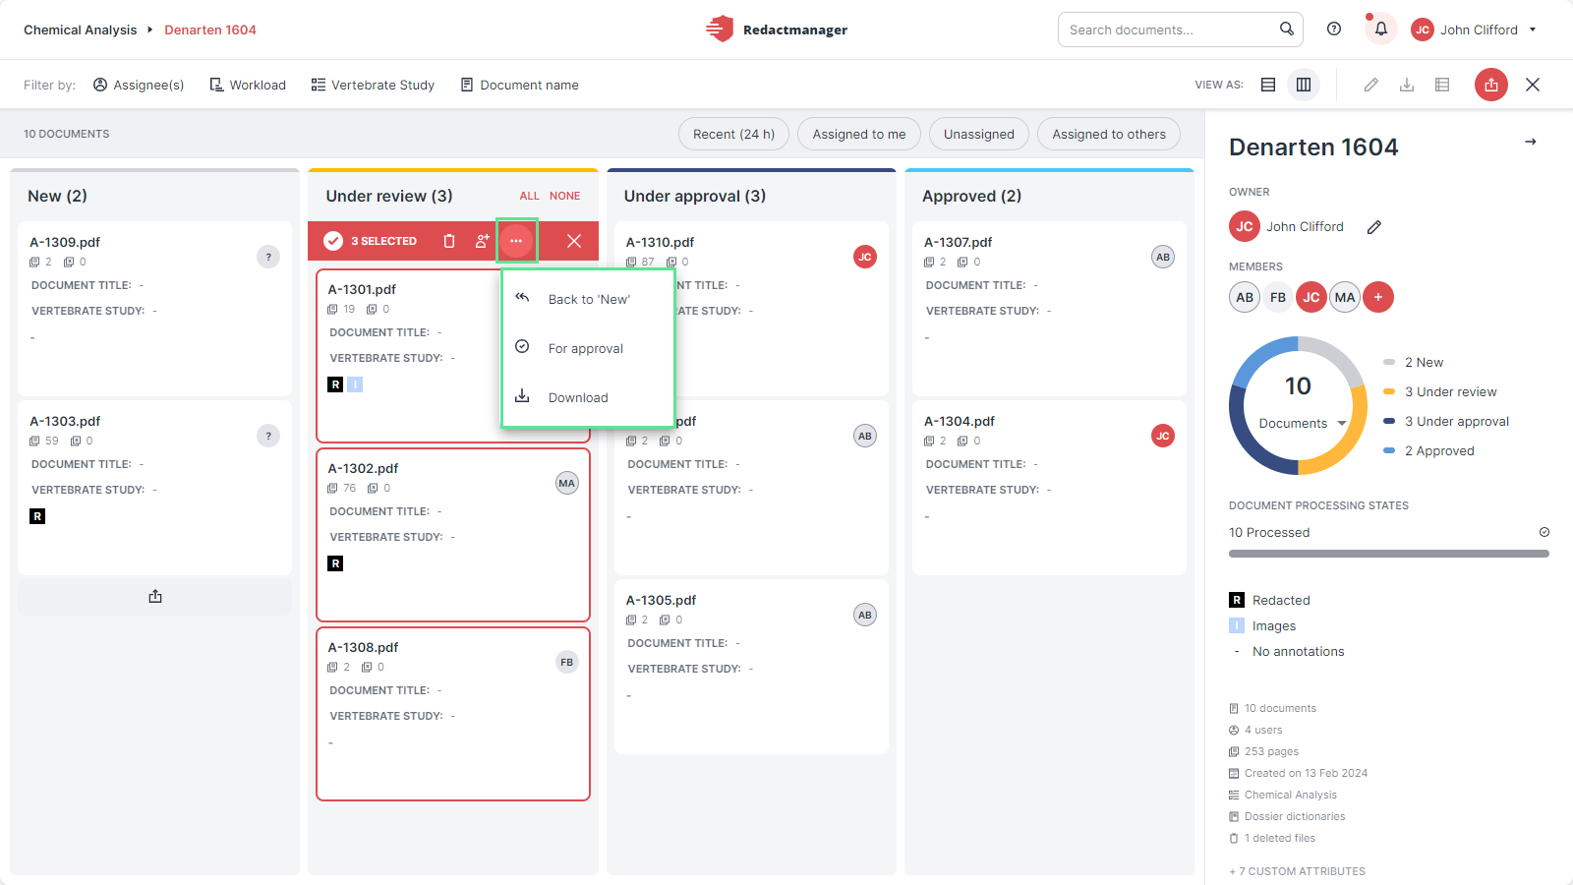The image size is (1573, 885).
Task: Choose Back to 'New' menu entry
Action: pyautogui.click(x=588, y=299)
